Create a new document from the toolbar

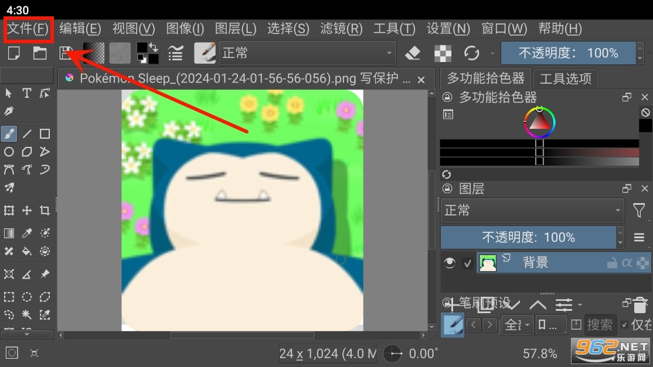point(13,53)
